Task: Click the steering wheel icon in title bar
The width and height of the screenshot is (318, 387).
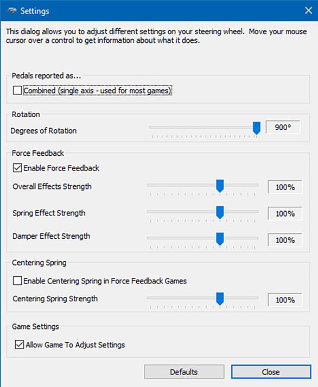Action: 12,11
